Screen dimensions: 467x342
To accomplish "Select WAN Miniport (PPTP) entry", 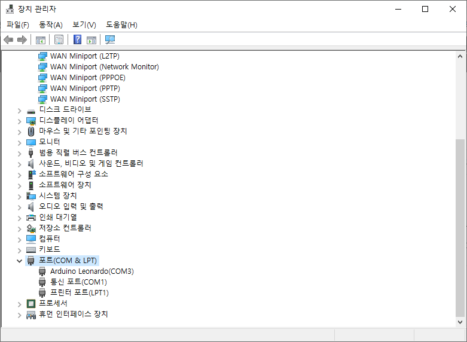I will click(85, 88).
